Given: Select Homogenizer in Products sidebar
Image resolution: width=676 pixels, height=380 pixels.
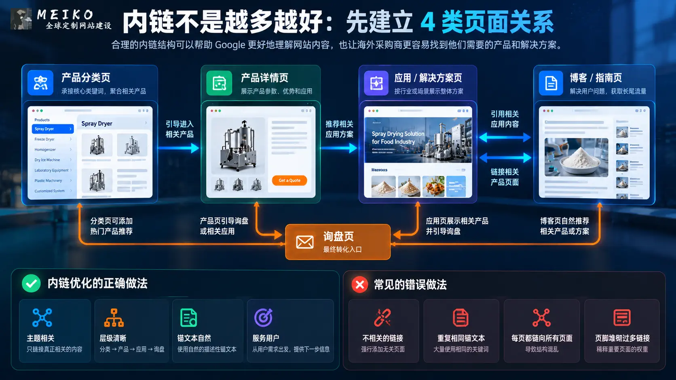Looking at the screenshot, I should coord(53,149).
